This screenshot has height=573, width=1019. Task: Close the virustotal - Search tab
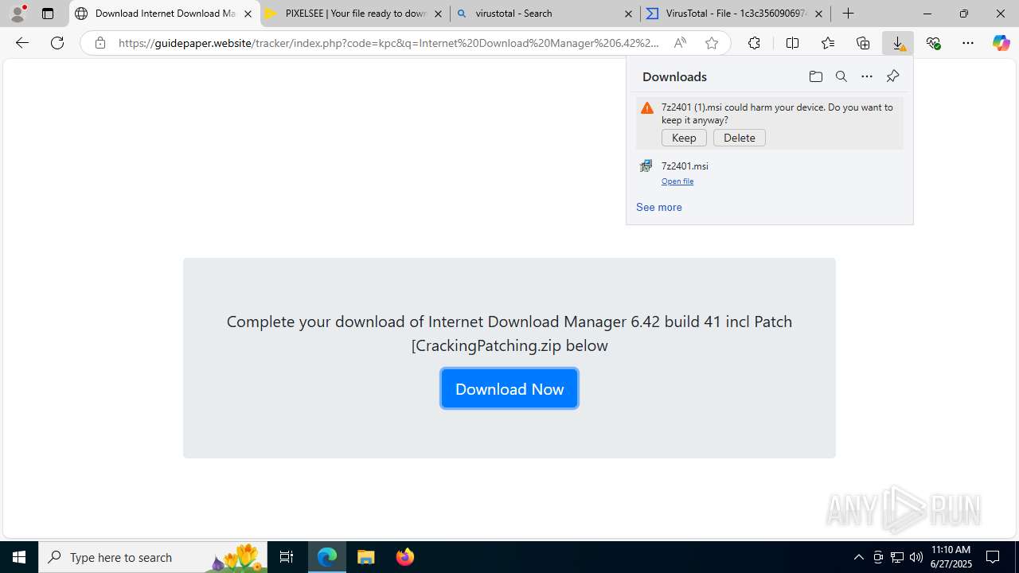[x=628, y=14]
